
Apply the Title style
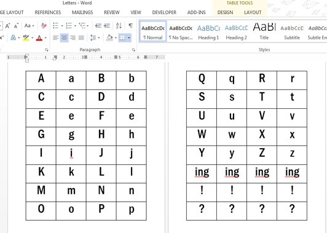[x=264, y=31]
